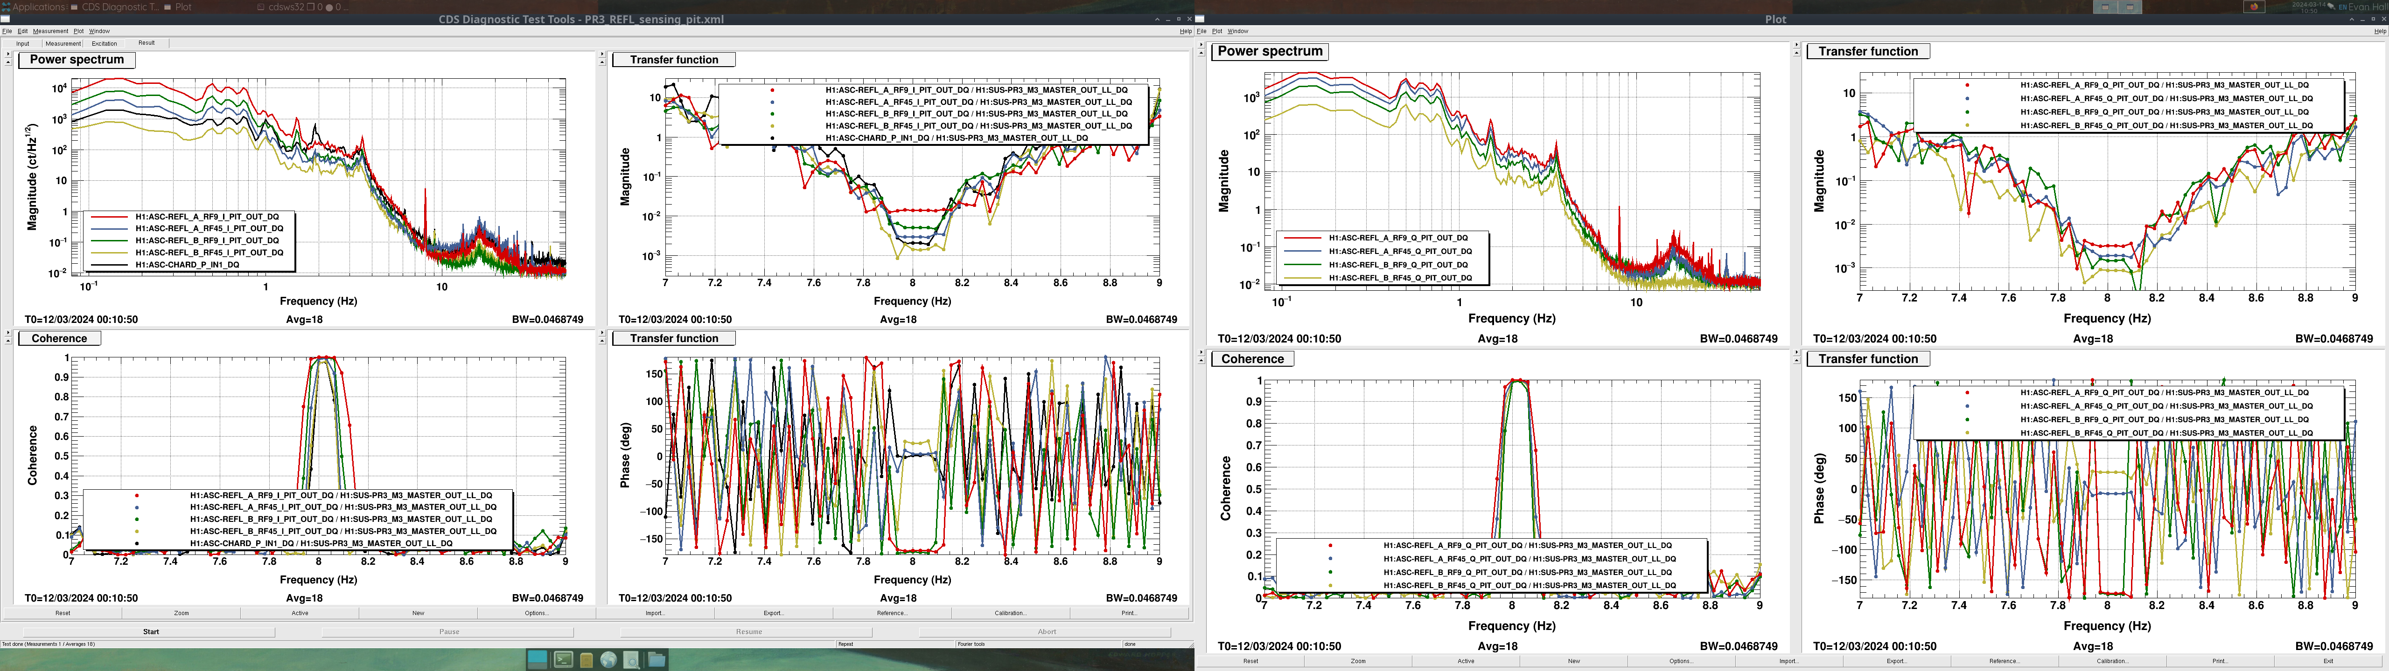This screenshot has height=671, width=2389.
Task: Open the Applications menu launcher icon
Action: [x=7, y=7]
